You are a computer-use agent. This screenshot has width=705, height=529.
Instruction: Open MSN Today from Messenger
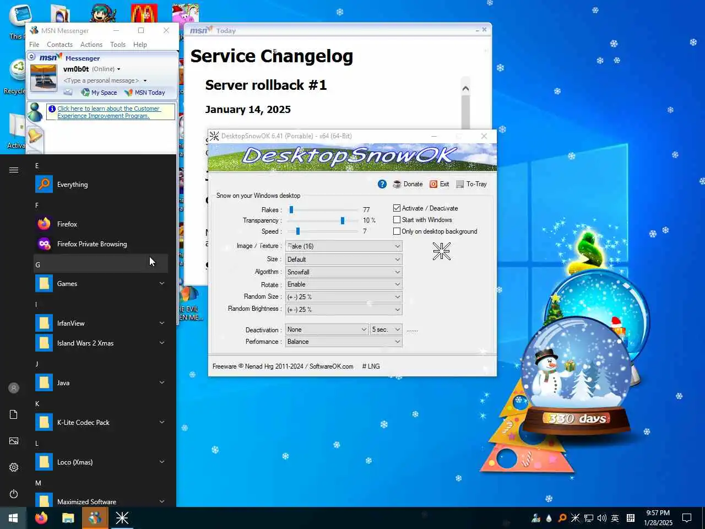[145, 93]
